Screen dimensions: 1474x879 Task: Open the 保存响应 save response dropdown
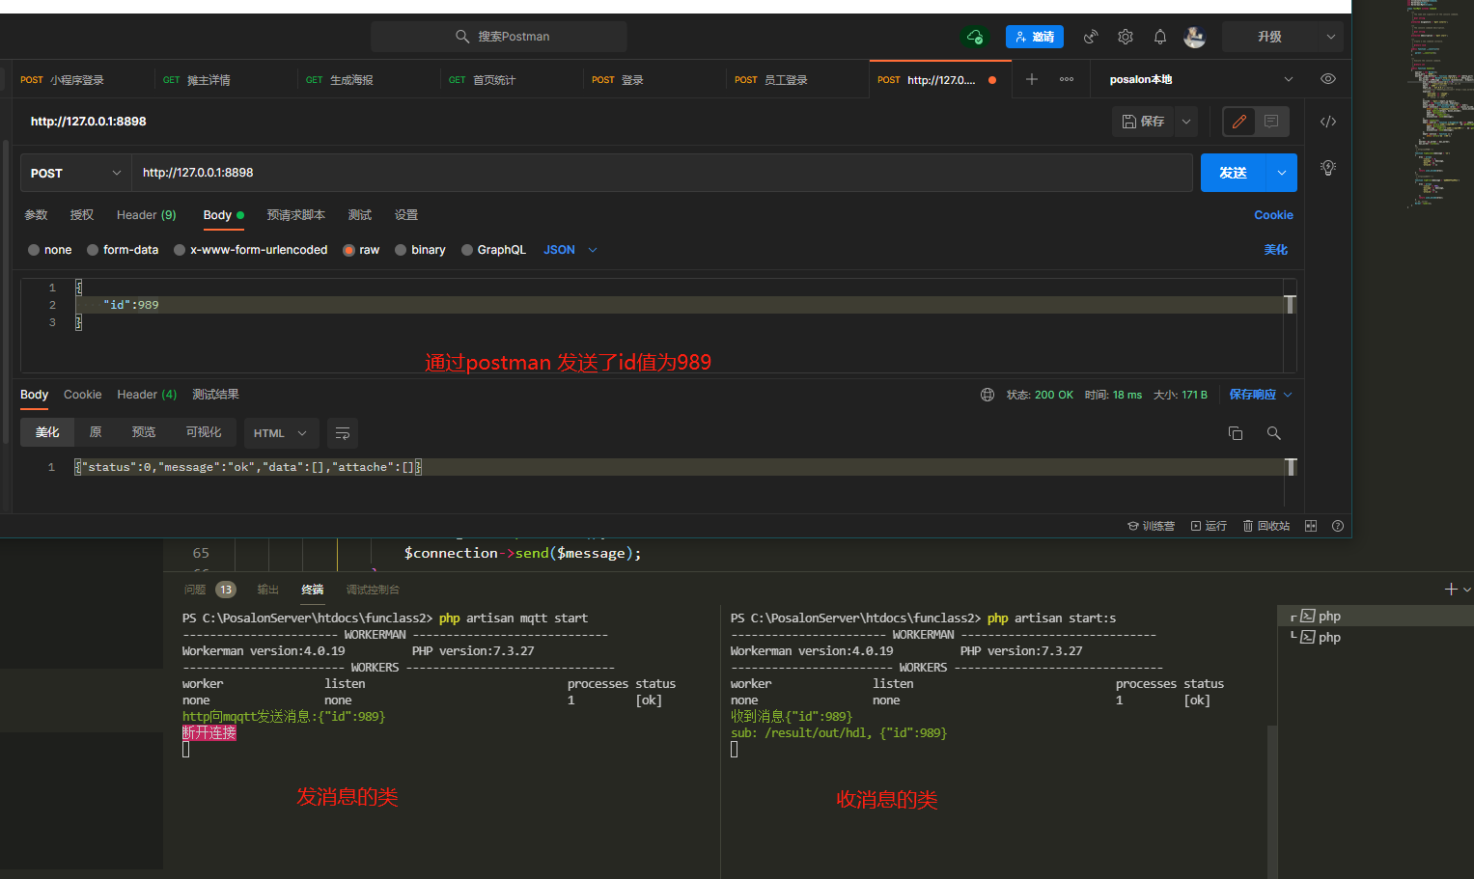pos(1260,395)
